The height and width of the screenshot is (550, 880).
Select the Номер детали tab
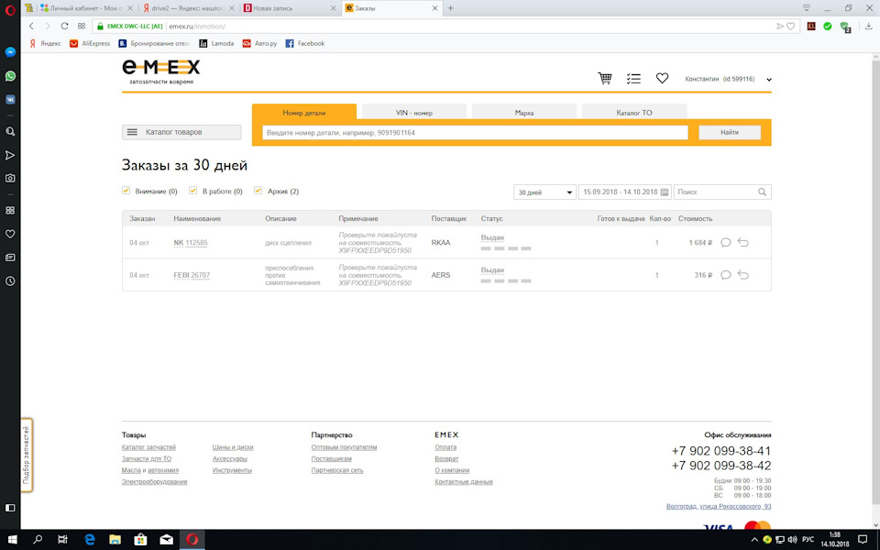pos(304,112)
